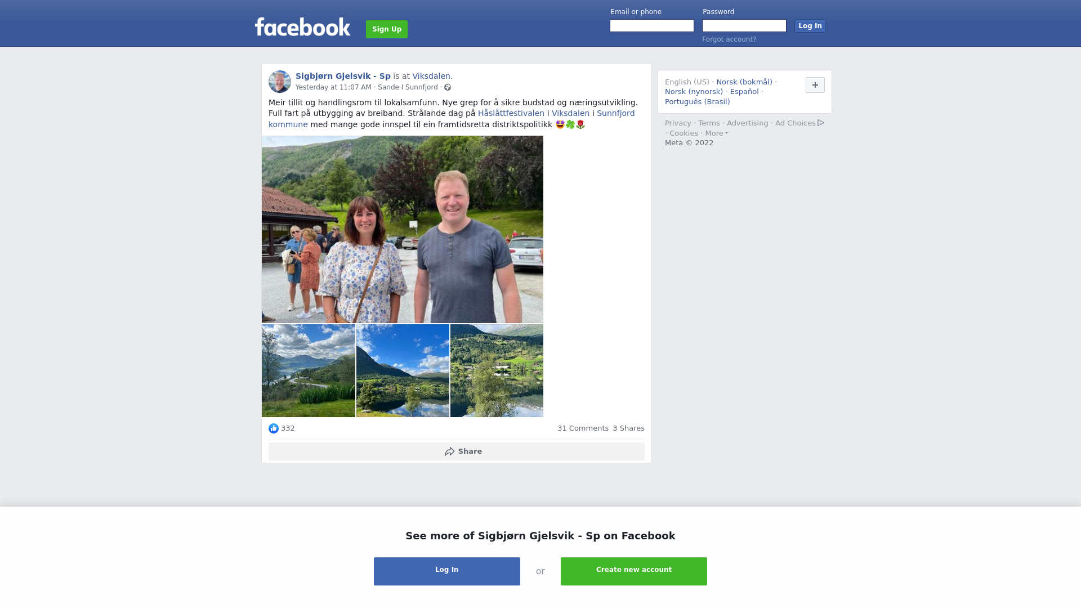Screen dimensions: 1081x608
Task: Open the lake reflection thumbnail in the middle
Action: point(403,370)
